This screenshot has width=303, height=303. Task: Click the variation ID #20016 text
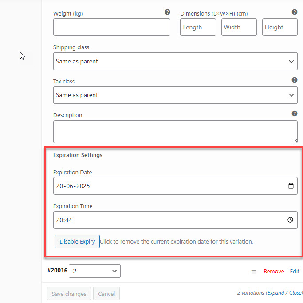(57, 270)
